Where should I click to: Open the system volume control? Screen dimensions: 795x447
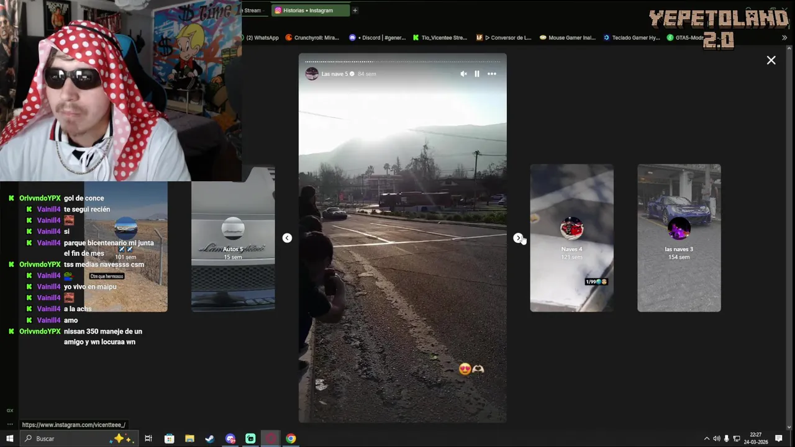[716, 439]
